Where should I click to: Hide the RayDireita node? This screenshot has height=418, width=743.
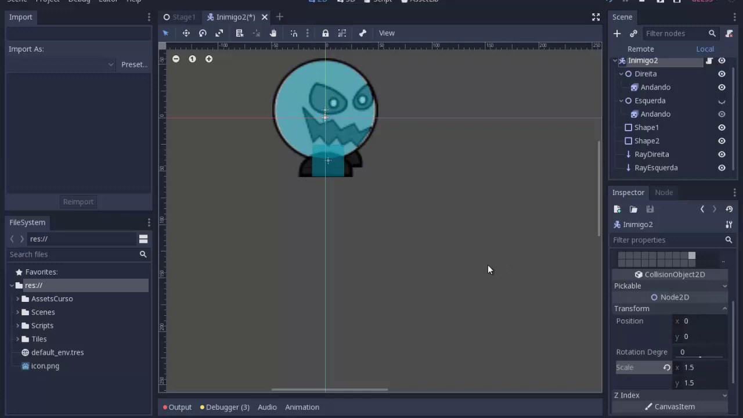tap(722, 154)
